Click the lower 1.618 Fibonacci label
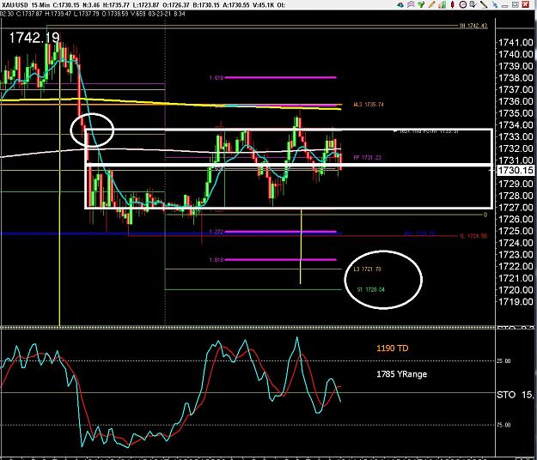Screen dimensions: 537x460 coord(217,260)
